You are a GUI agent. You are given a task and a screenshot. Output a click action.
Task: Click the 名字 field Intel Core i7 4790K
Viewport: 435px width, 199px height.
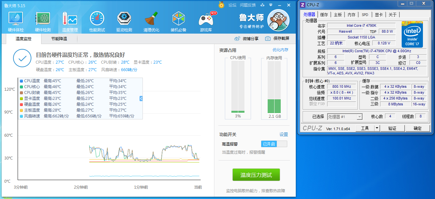(x=361, y=25)
